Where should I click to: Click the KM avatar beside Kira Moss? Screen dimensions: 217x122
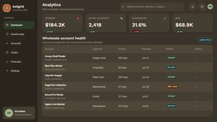(x=9, y=113)
